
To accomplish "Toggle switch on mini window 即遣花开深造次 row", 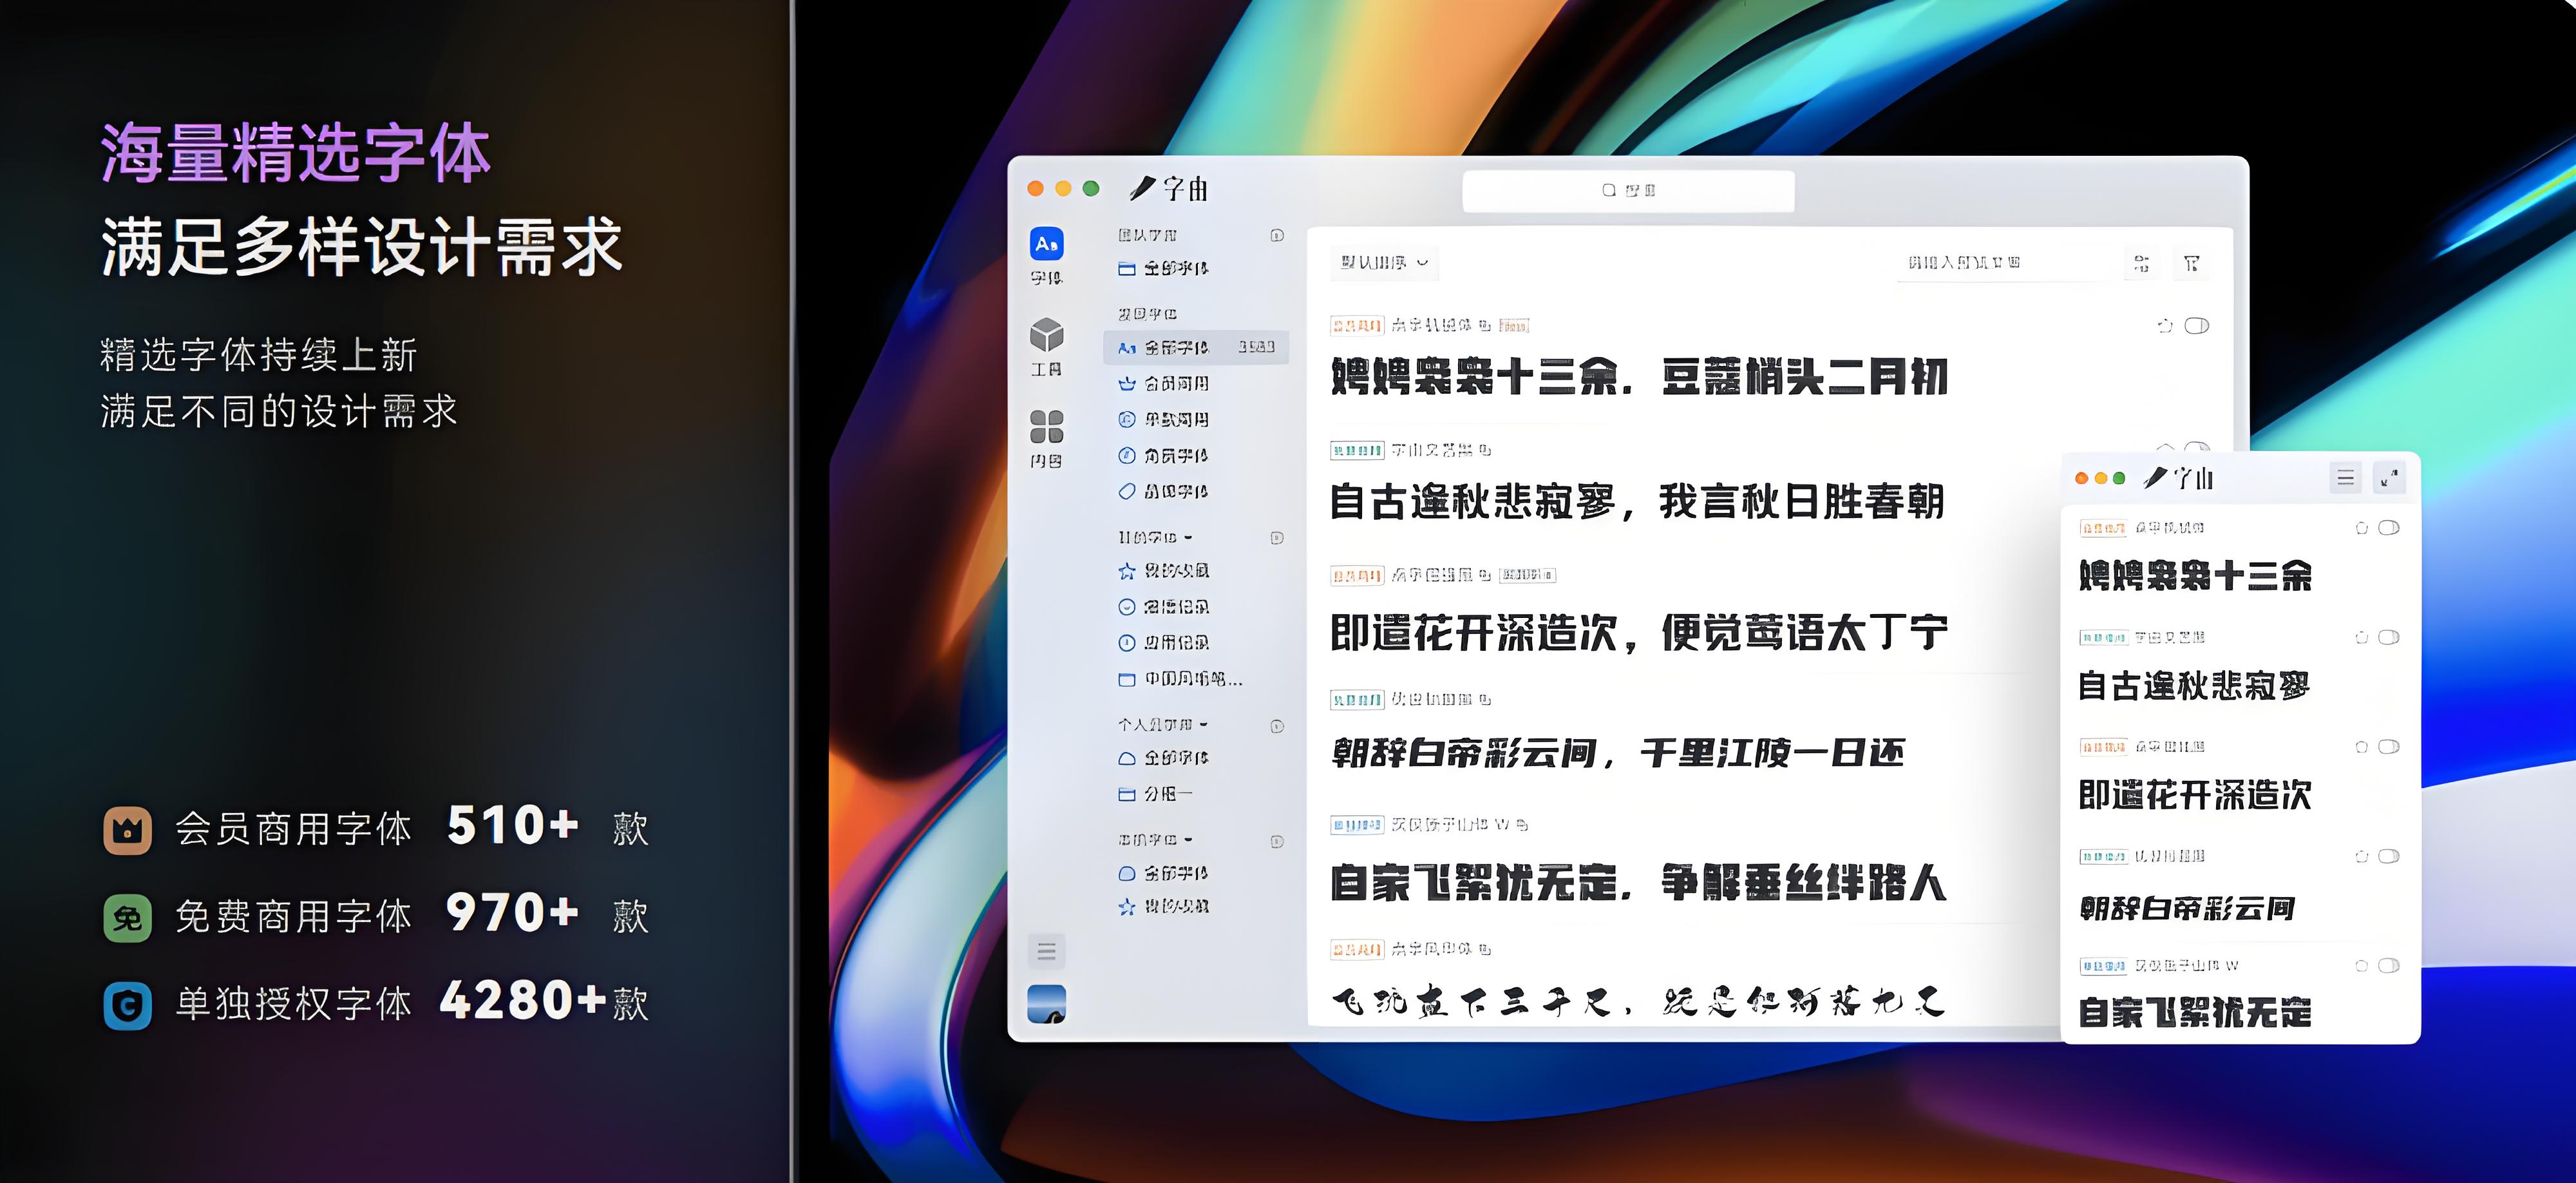I will point(2388,747).
